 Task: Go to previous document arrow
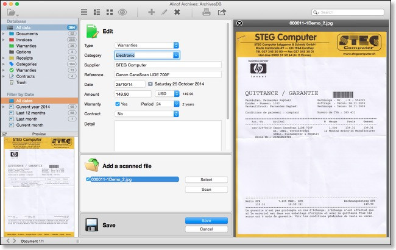[8, 241]
